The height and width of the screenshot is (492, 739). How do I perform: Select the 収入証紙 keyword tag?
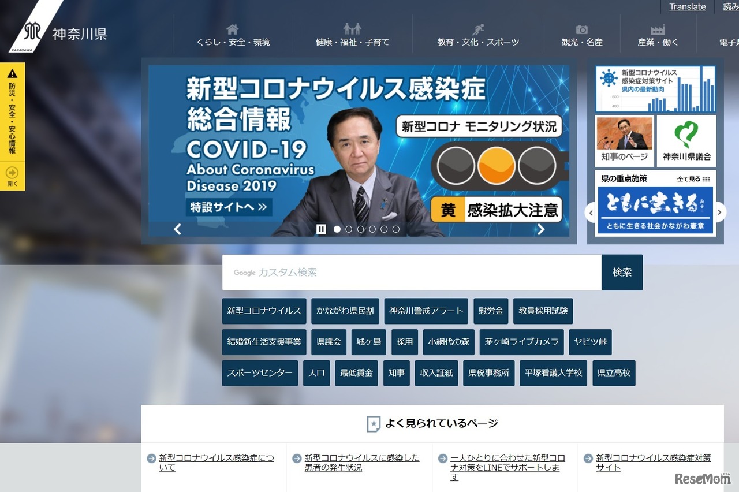(x=436, y=373)
